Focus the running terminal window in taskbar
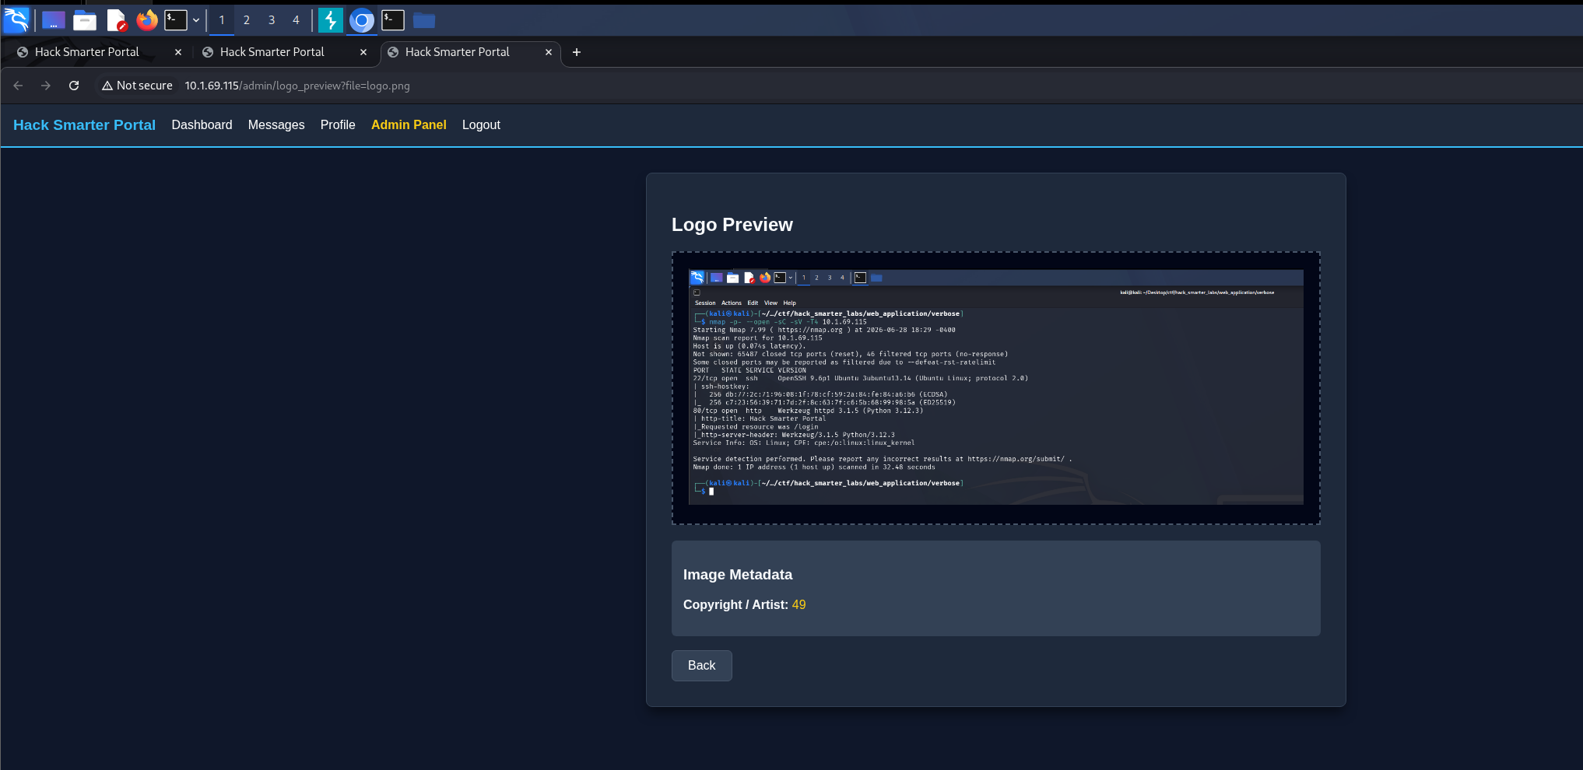The height and width of the screenshot is (770, 1583). (393, 20)
